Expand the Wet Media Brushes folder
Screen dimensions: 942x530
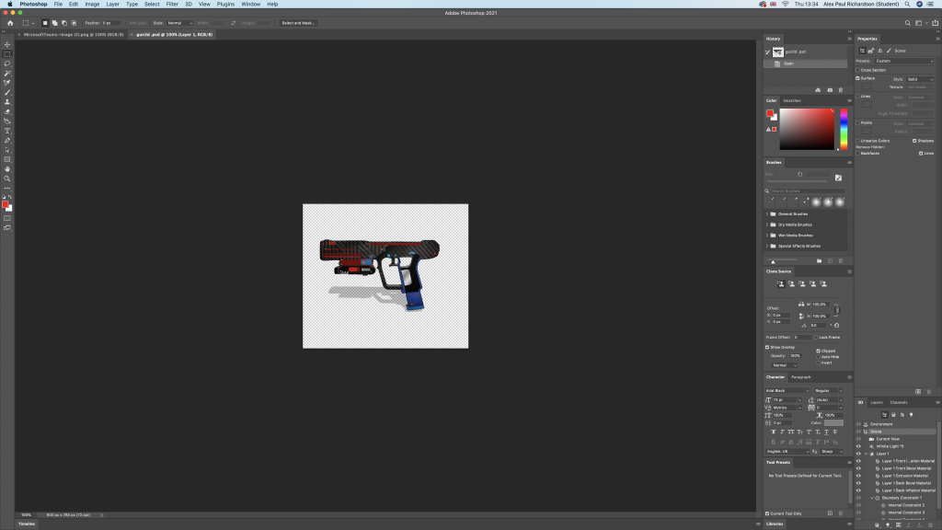(x=767, y=236)
